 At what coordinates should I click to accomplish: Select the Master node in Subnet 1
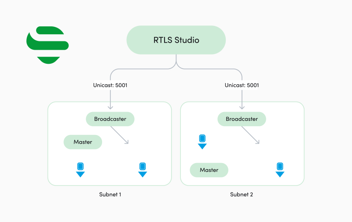click(x=83, y=142)
